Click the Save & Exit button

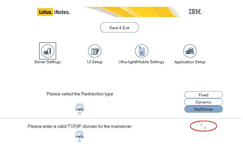pyautogui.click(x=119, y=28)
